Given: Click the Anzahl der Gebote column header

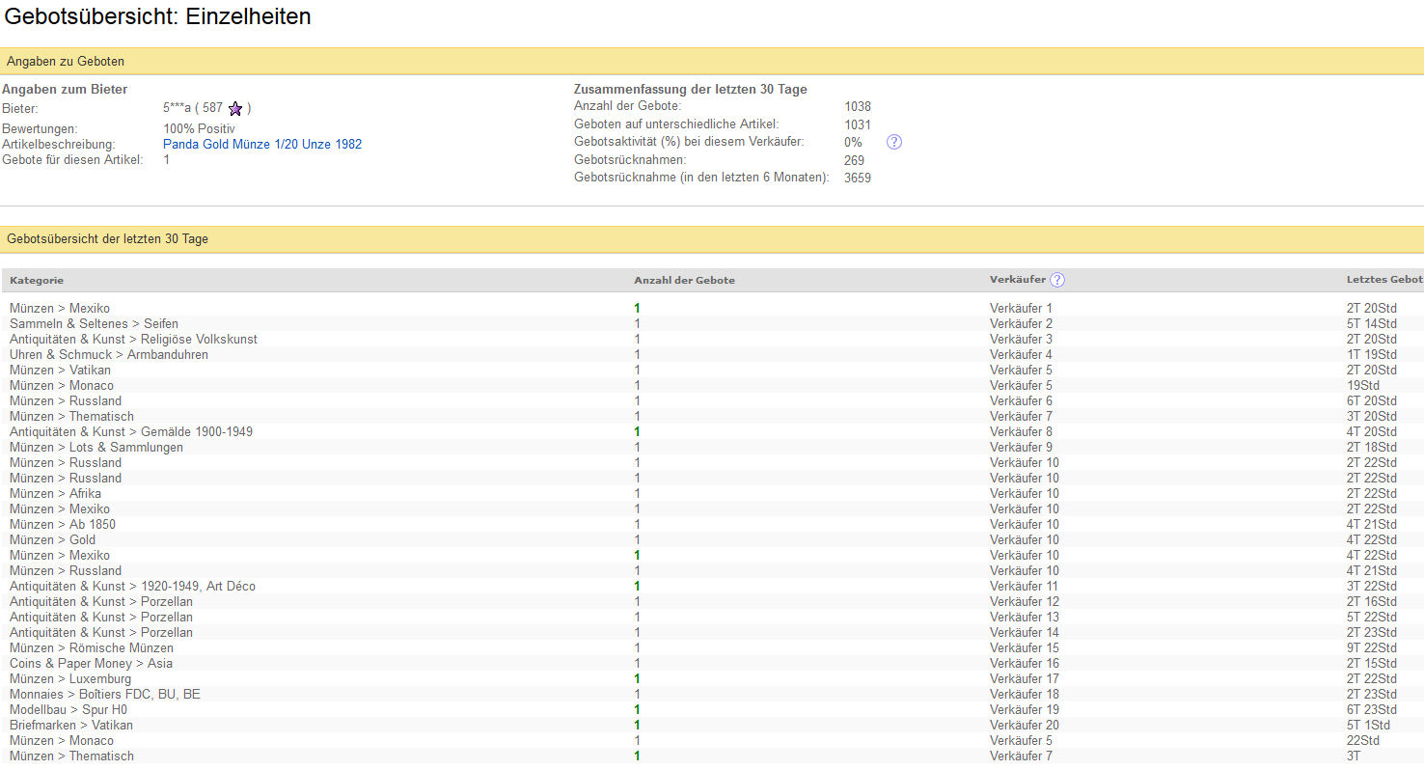Looking at the screenshot, I should [684, 280].
